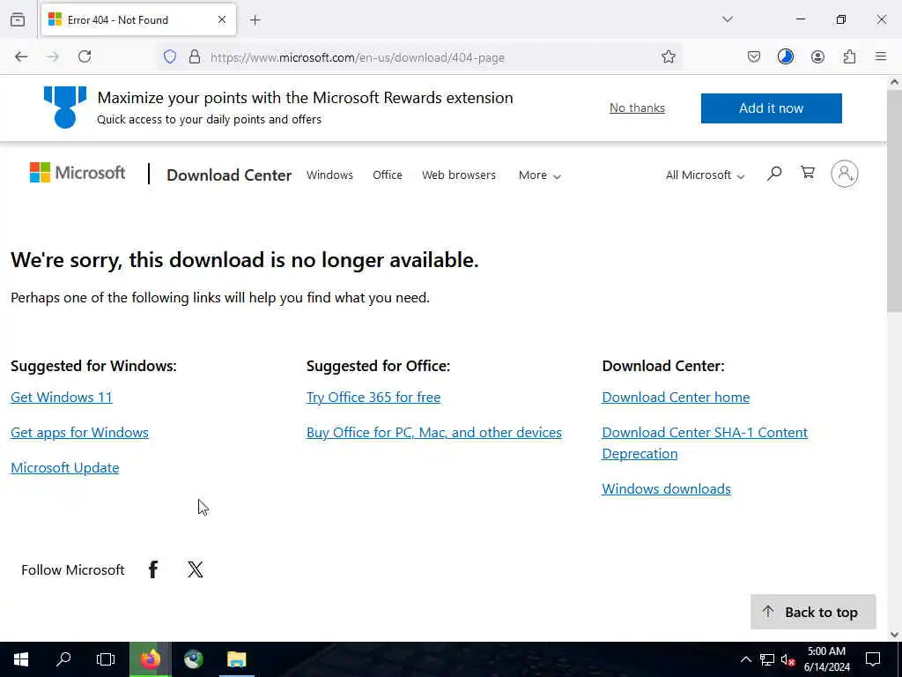This screenshot has height=677, width=902.
Task: Click the Firefox back arrow button
Action: click(21, 56)
